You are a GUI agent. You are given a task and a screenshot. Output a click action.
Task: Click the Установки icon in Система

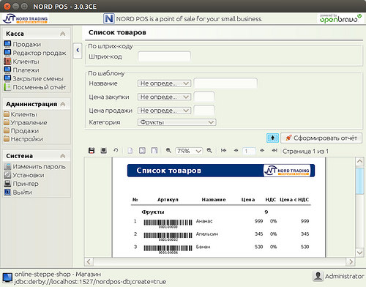(x=7, y=175)
